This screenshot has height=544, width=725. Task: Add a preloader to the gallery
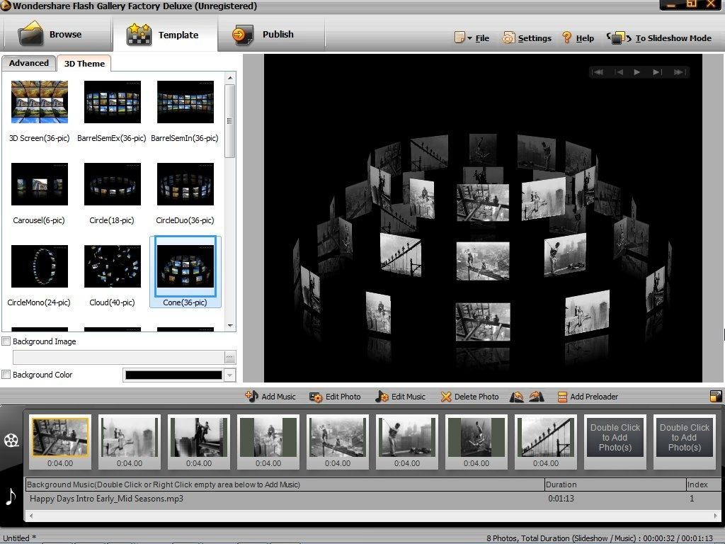click(x=588, y=397)
